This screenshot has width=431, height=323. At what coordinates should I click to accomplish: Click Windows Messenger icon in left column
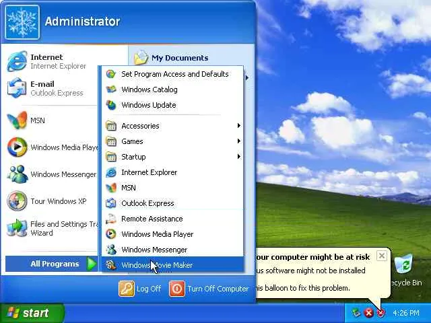[x=17, y=174]
